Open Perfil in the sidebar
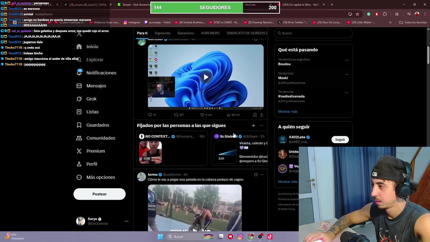 tap(87, 164)
